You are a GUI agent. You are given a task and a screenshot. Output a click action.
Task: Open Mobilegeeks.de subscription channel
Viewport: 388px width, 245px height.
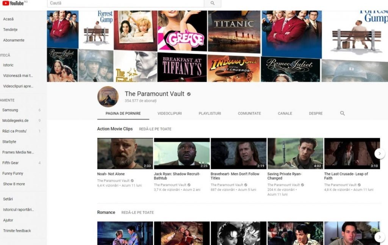pyautogui.click(x=15, y=120)
